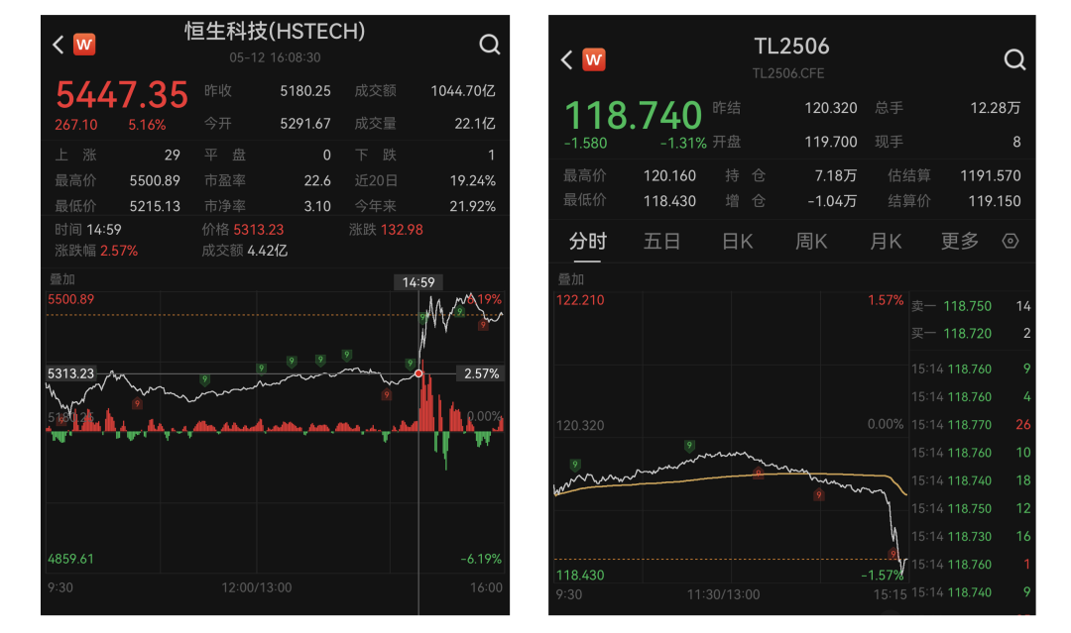Viewport: 1071px width, 633px height.
Task: Open chart settings hexagon icon on TL2506
Action: (1011, 241)
